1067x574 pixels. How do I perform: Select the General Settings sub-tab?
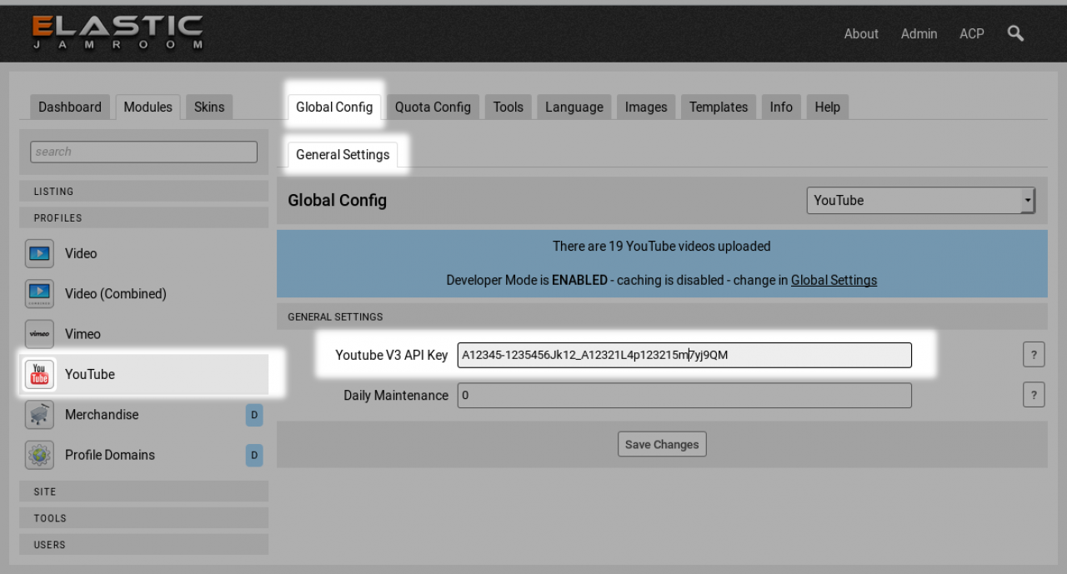pyautogui.click(x=343, y=154)
